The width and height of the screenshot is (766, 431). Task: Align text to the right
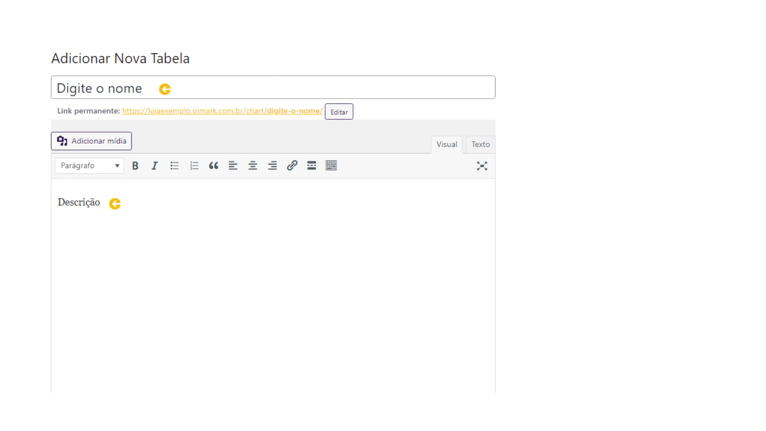pos(272,166)
